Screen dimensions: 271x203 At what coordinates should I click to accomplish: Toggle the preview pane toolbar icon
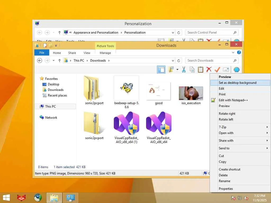[161, 70]
